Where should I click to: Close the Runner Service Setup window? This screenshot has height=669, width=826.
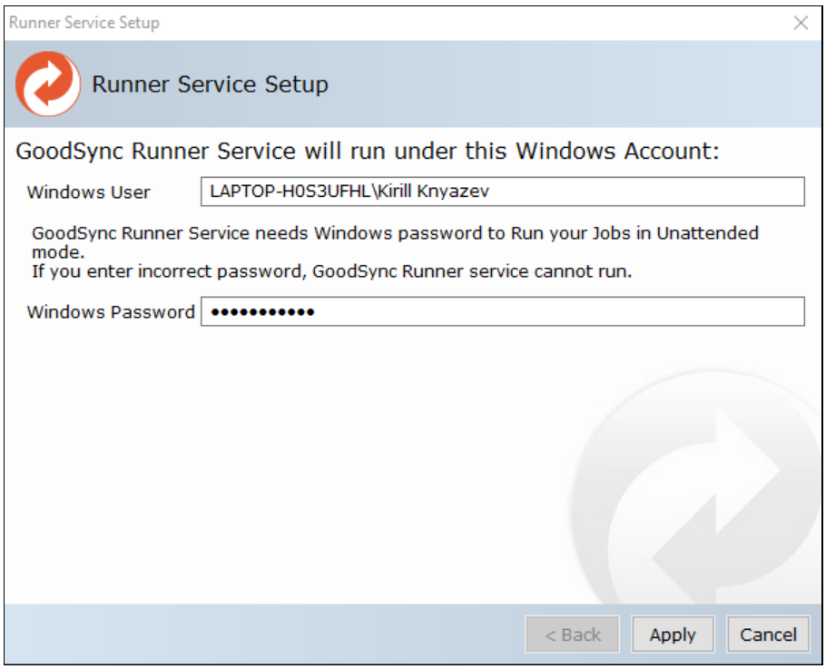pos(801,24)
